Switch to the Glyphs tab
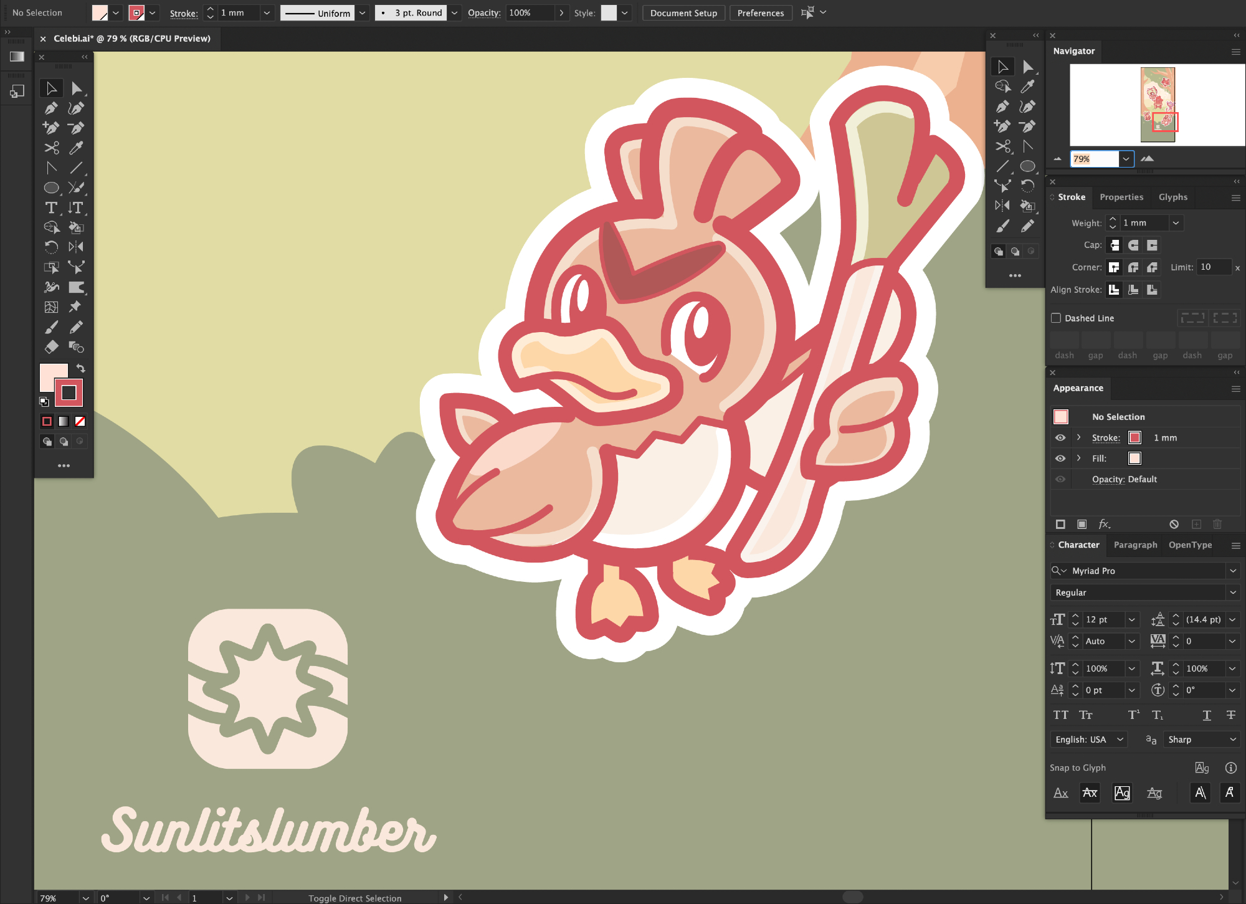Screen dimensions: 1246x904 pyautogui.click(x=1172, y=197)
